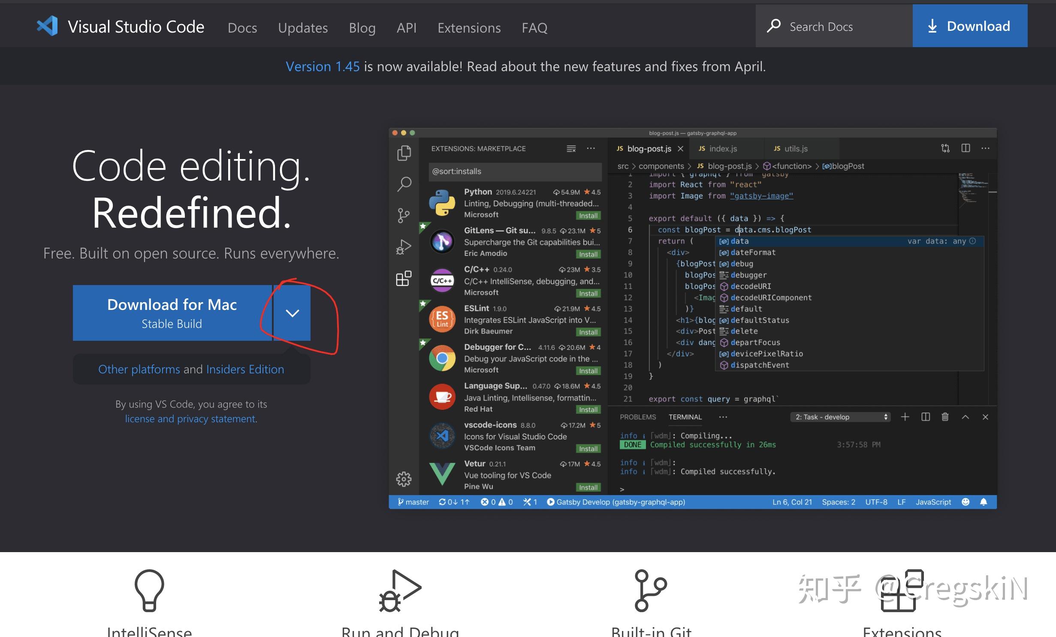Click the download arrow icon in header
1056x637 pixels.
pos(932,26)
